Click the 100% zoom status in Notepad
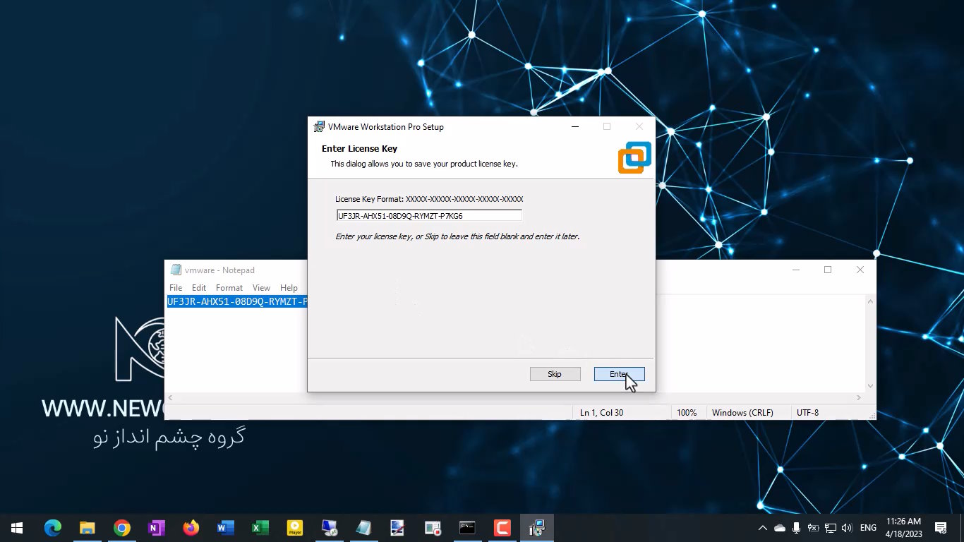The image size is (964, 542). 687,413
